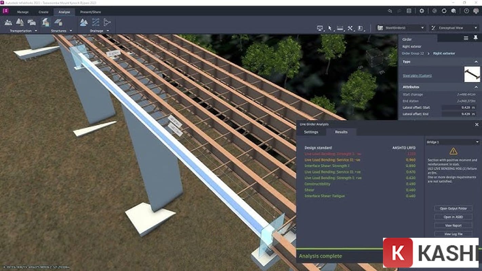Click the arrow cursor select tool

tap(330, 28)
